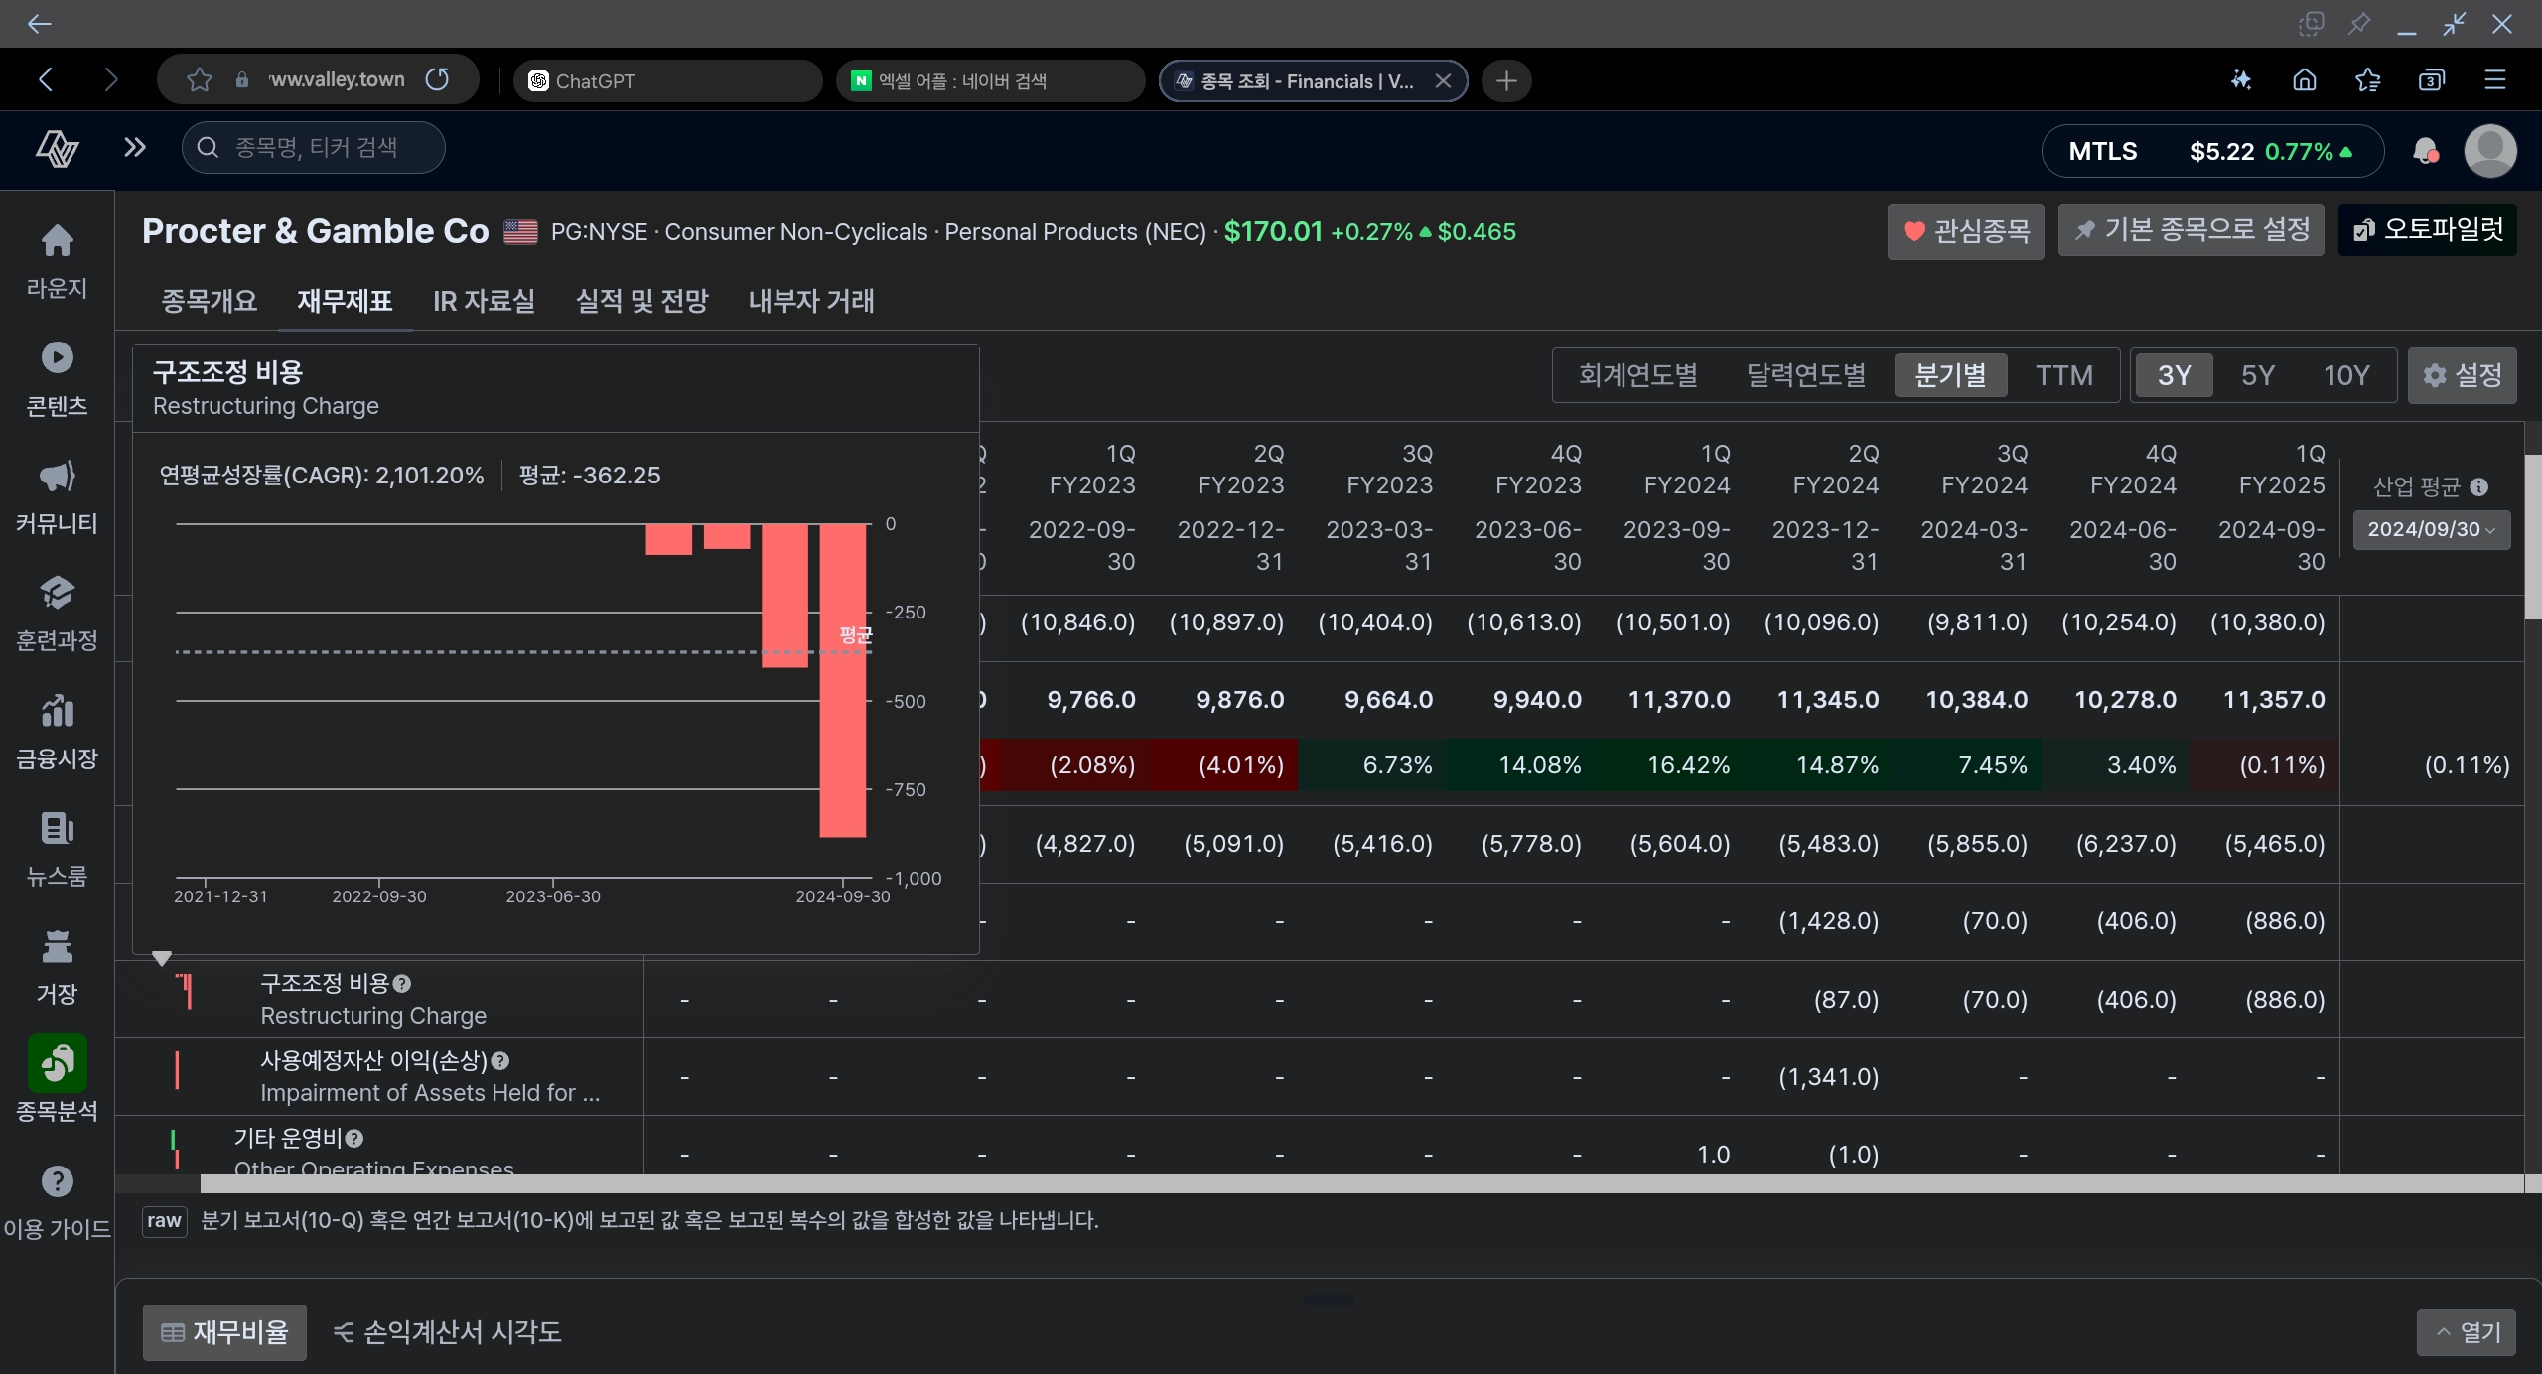Open the 실적 및 전망 tab
The image size is (2542, 1374).
[641, 301]
